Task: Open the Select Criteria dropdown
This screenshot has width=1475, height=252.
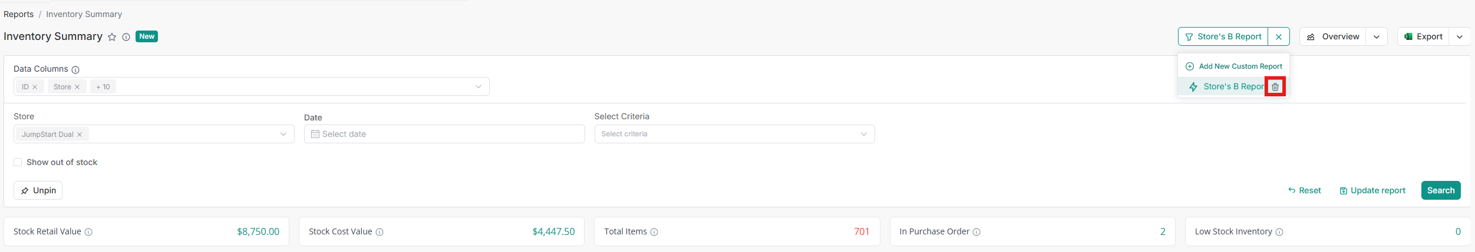Action: (734, 134)
